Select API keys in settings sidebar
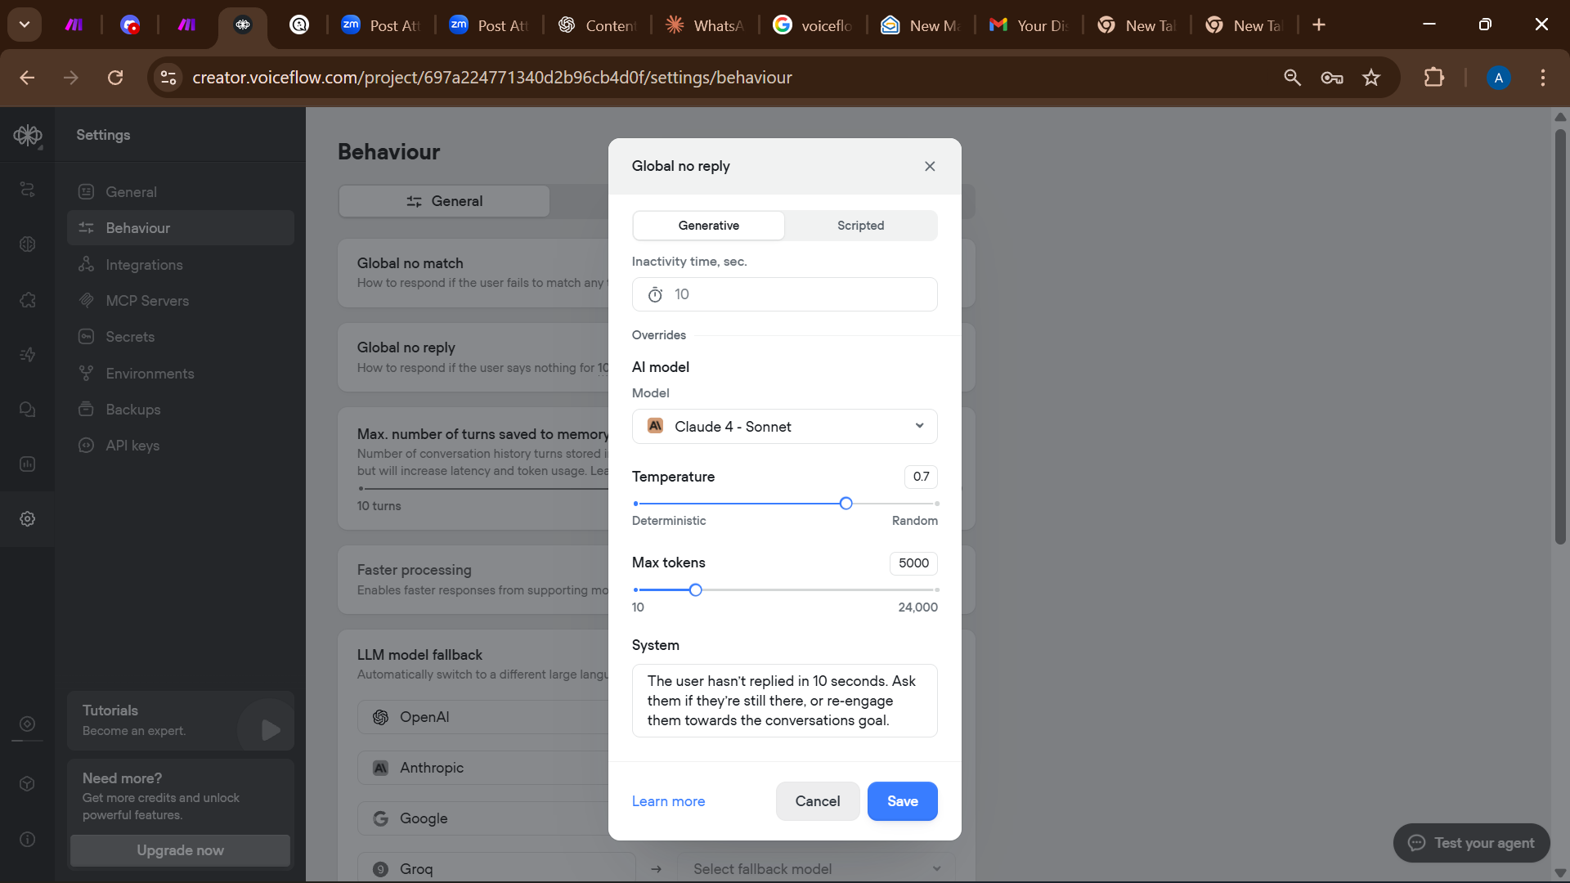This screenshot has width=1570, height=883. pos(132,446)
